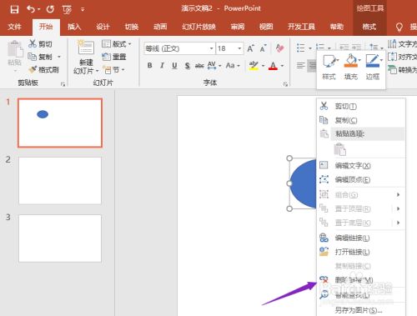This screenshot has height=316, width=417.
Task: Open the 节 section dropdown
Action: click(x=114, y=69)
